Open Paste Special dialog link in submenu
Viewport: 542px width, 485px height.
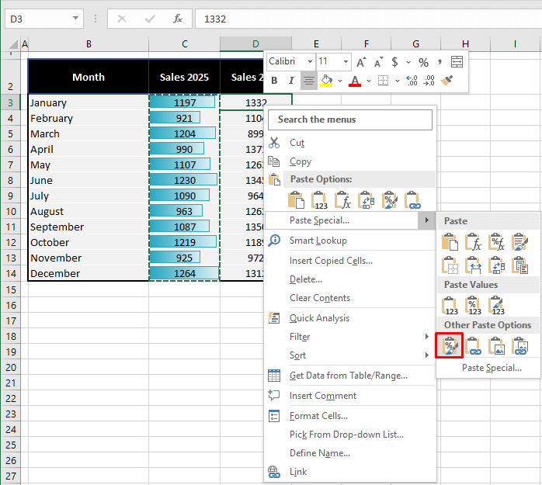[x=492, y=368]
